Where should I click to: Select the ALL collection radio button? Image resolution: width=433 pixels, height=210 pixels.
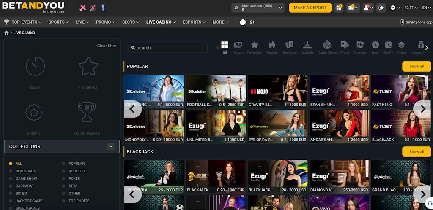point(11,164)
